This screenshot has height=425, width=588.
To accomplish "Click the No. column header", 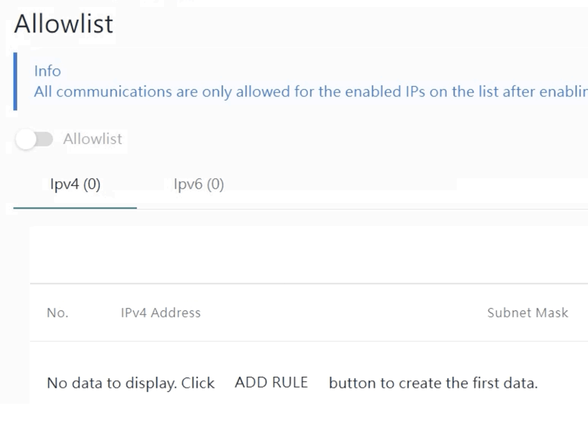I will [x=58, y=313].
